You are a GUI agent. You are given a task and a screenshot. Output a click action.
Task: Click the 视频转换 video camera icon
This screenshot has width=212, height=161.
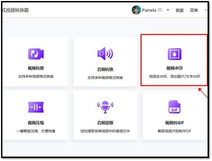point(36,54)
